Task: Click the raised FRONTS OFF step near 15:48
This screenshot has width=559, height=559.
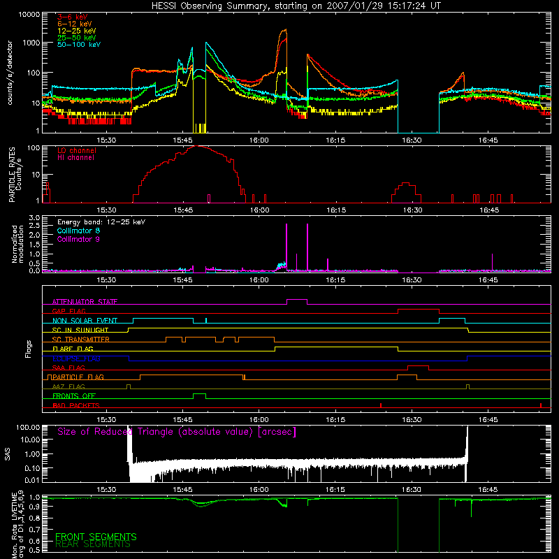Action: (x=200, y=394)
